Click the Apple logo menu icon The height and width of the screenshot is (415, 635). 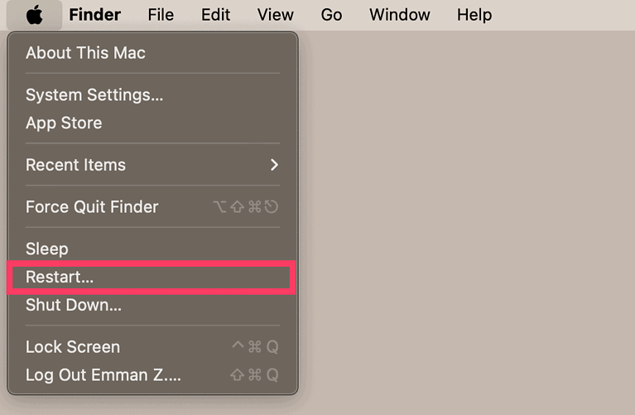[x=33, y=15]
